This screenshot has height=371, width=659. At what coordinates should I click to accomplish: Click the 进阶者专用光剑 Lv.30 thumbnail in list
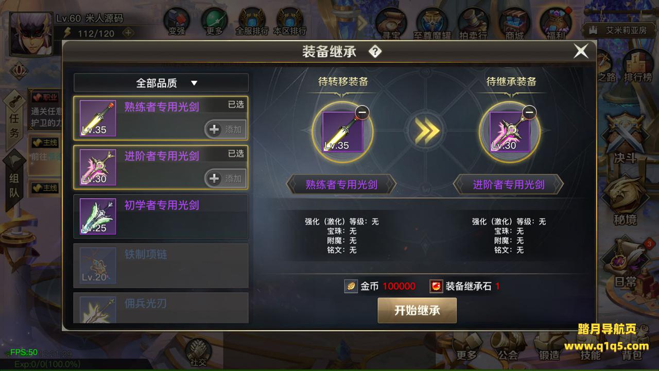pyautogui.click(x=98, y=167)
